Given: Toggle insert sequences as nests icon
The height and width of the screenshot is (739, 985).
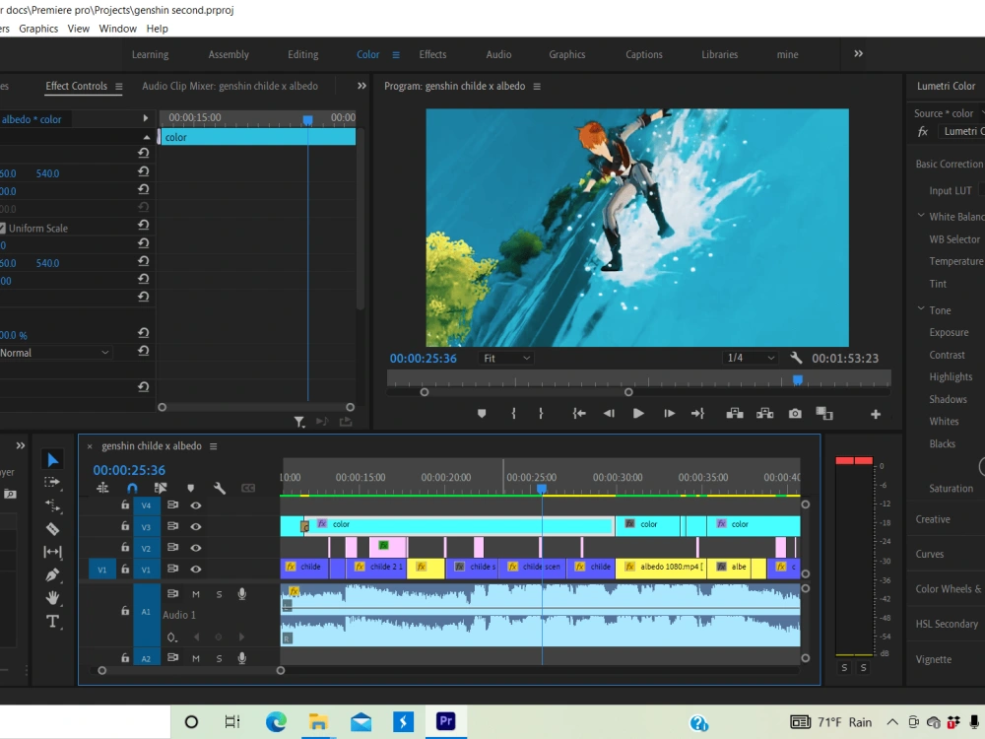Looking at the screenshot, I should point(102,488).
